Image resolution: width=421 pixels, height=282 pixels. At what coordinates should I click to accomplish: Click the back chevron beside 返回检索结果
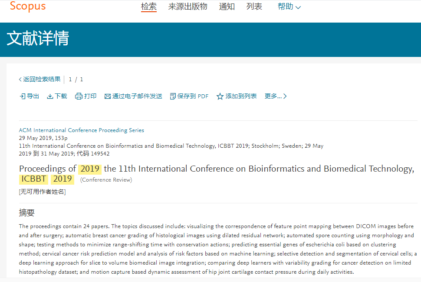[x=20, y=80]
